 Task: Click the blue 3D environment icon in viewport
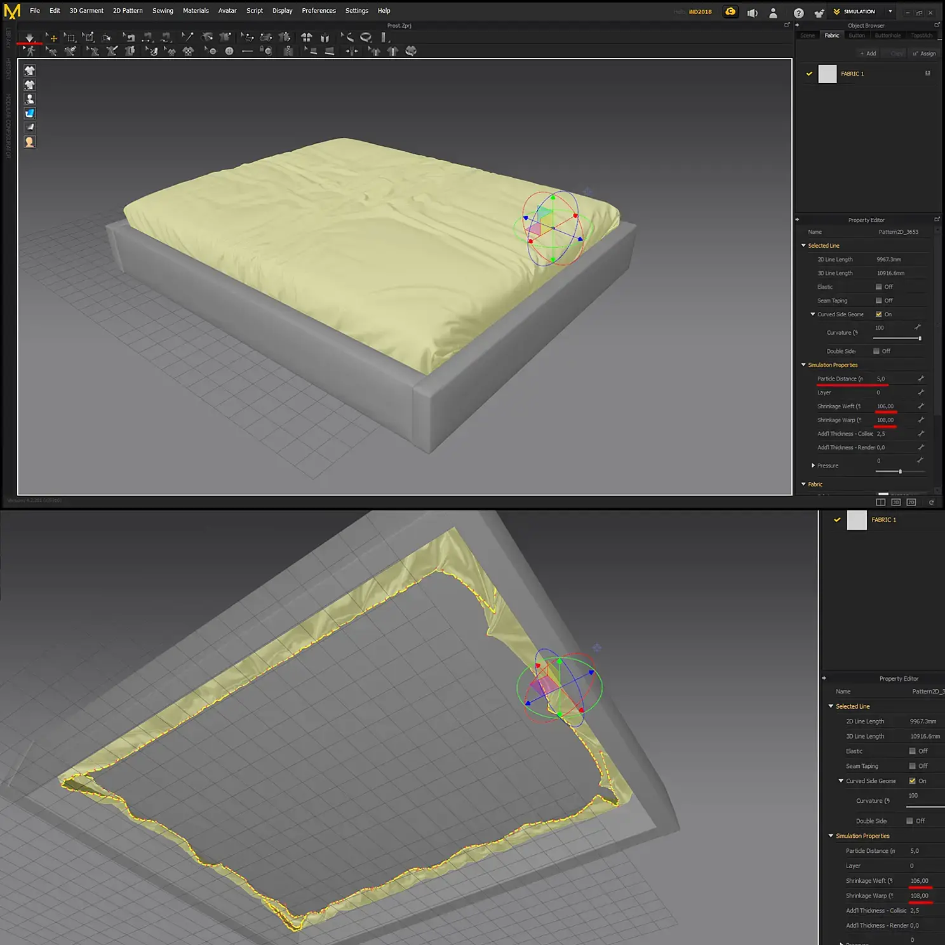(30, 114)
